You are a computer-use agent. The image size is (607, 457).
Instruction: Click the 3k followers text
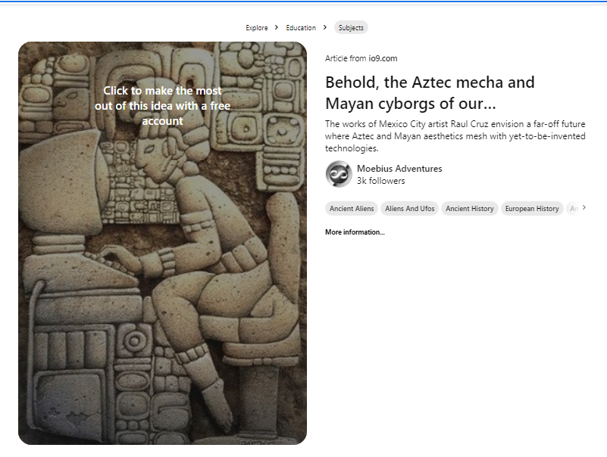point(380,181)
